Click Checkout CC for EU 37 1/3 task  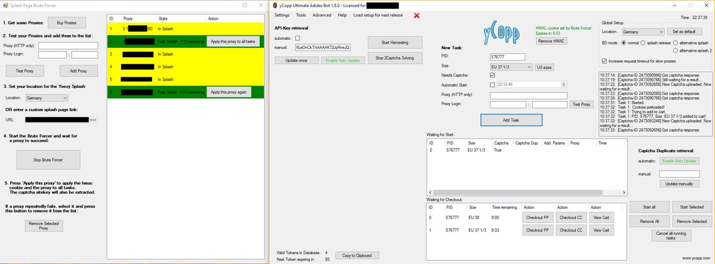(x=571, y=229)
